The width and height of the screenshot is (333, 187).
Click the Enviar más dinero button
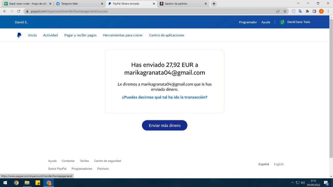click(165, 125)
